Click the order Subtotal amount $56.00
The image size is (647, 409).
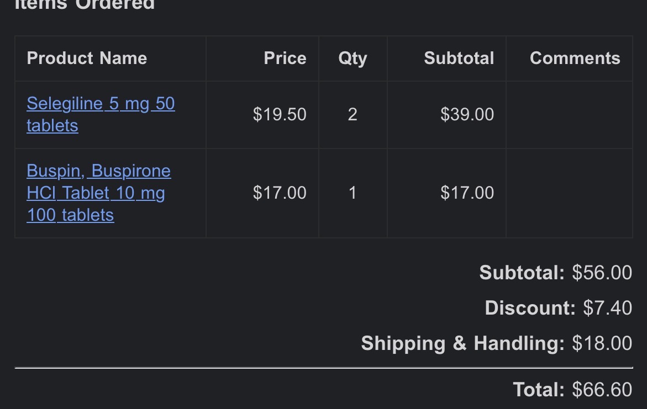[602, 273]
